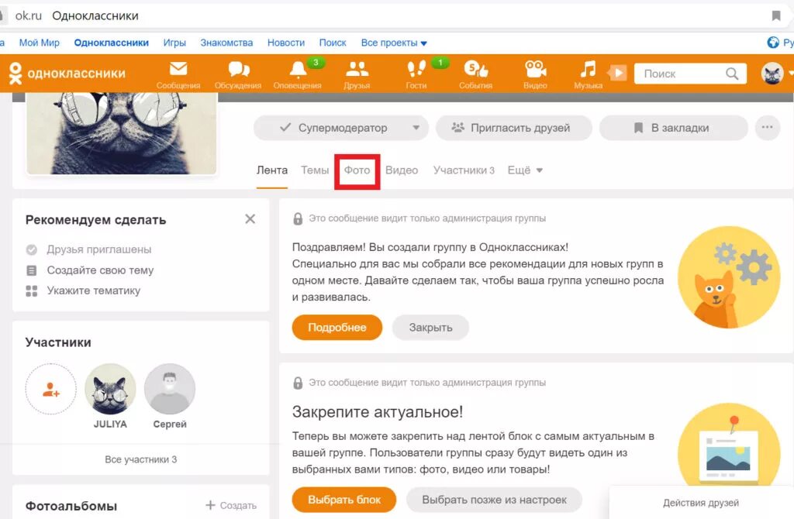Click the Одноклассники logo
Screen dimensions: 794x519
pos(72,73)
